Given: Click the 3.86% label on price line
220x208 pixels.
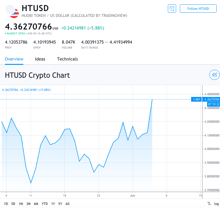Looking at the screenshot, I should click(196, 100).
